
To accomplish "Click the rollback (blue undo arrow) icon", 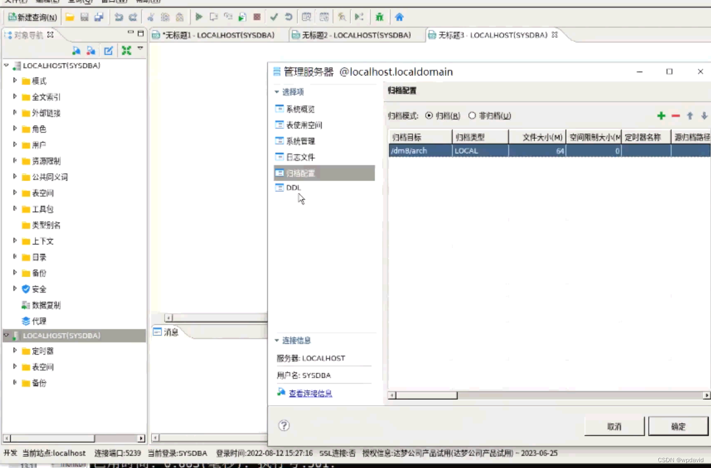I will [288, 17].
